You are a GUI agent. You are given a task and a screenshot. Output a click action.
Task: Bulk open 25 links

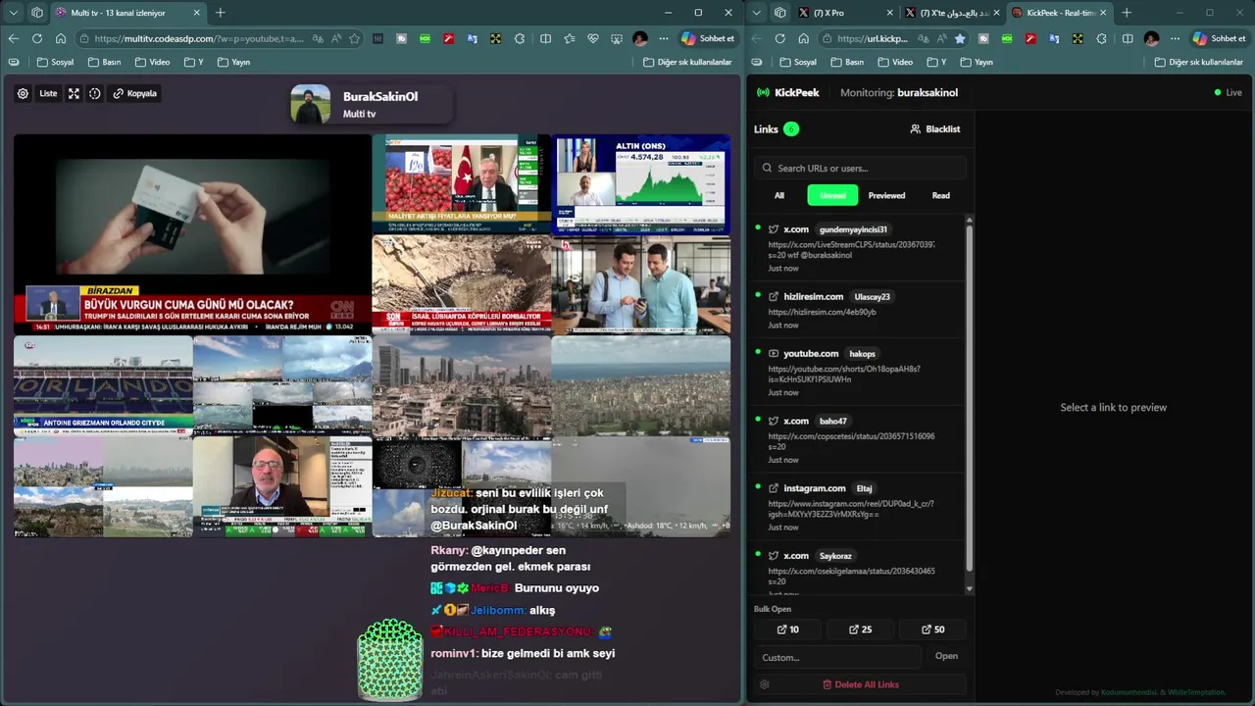click(x=860, y=630)
